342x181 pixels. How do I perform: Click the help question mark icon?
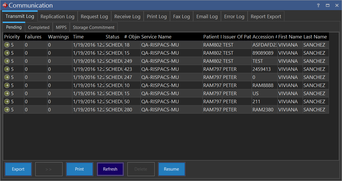318,5
